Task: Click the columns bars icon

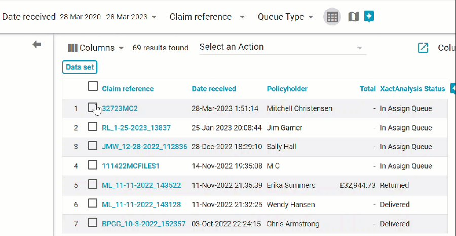Action: point(72,48)
